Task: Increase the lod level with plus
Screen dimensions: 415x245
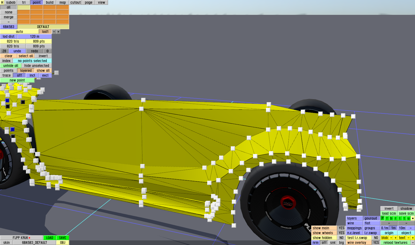Action: pos(58,32)
